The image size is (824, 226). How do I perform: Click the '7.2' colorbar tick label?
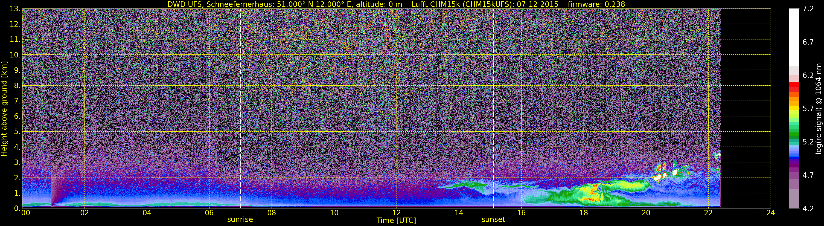(x=808, y=9)
